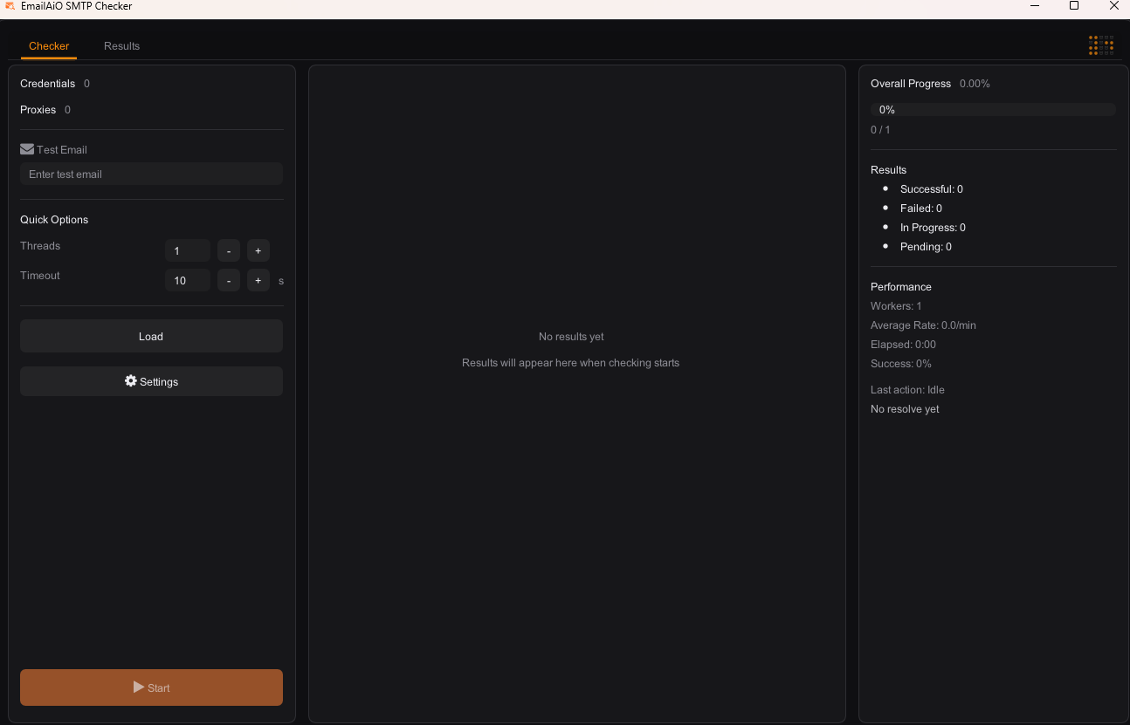The width and height of the screenshot is (1130, 725).
Task: Click the envelope icon beside Test Email
Action: (x=26, y=149)
